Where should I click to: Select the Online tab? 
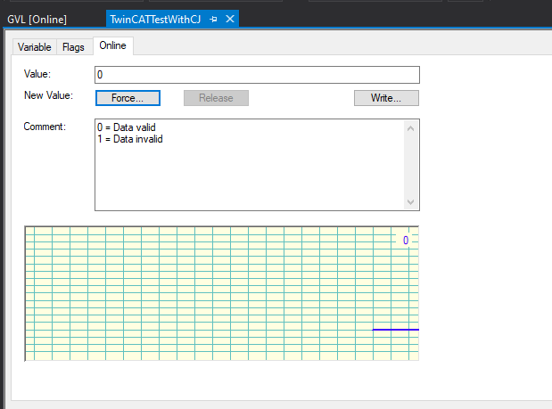pyautogui.click(x=112, y=45)
